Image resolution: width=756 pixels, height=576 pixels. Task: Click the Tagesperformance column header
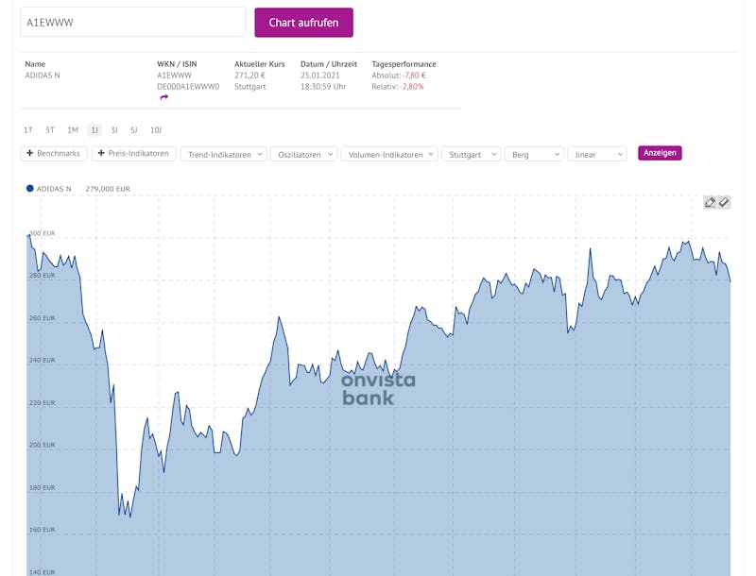[404, 64]
